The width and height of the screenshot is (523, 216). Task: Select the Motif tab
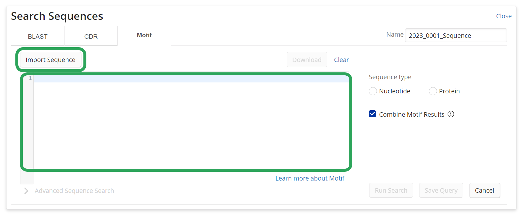coord(144,35)
